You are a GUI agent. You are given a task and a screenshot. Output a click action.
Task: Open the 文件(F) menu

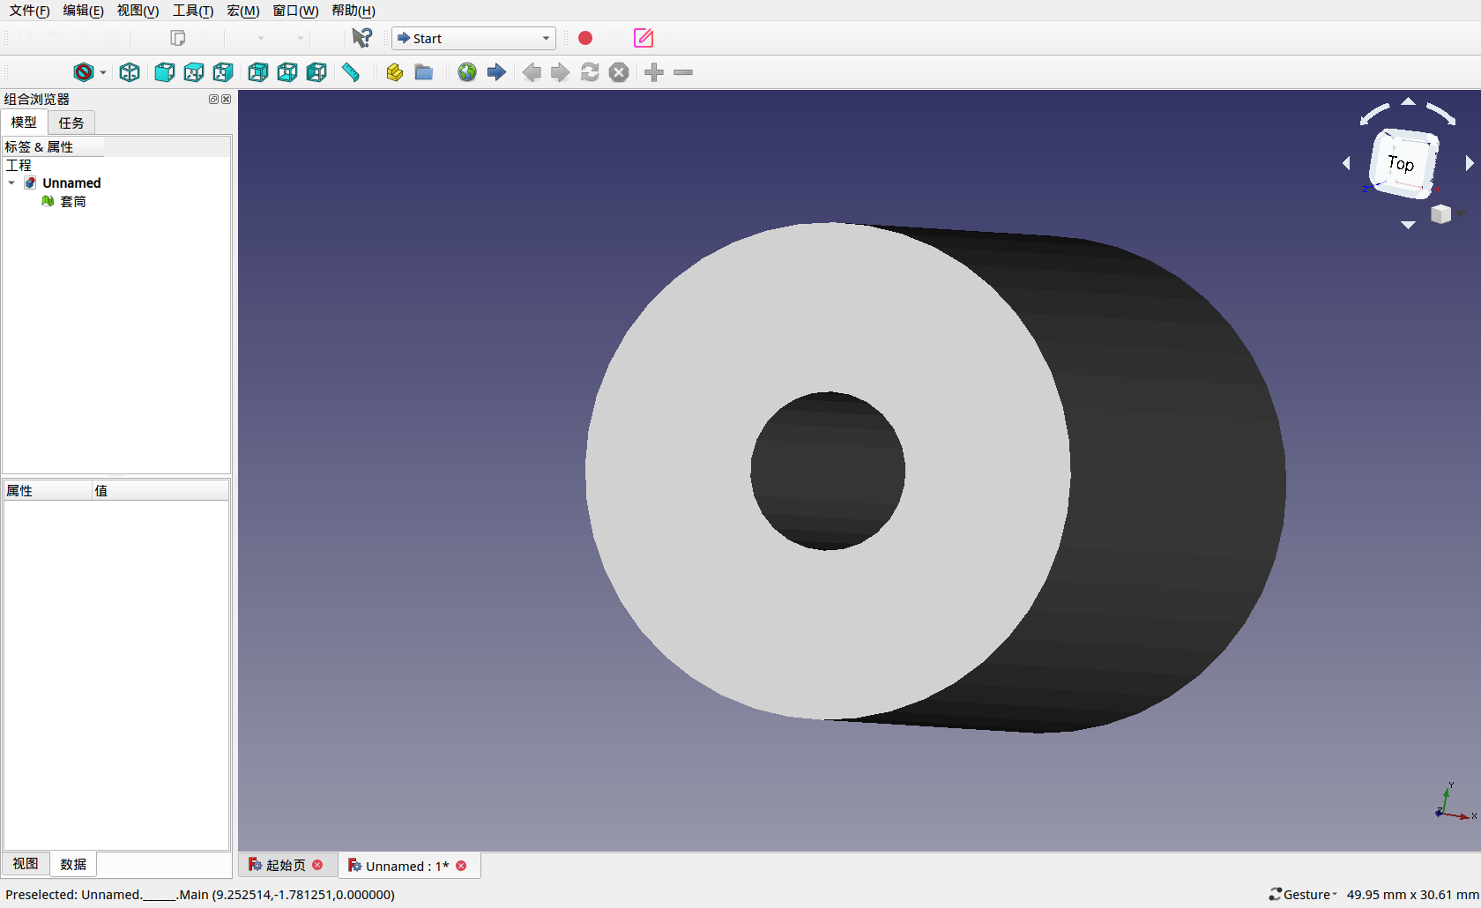pos(29,11)
